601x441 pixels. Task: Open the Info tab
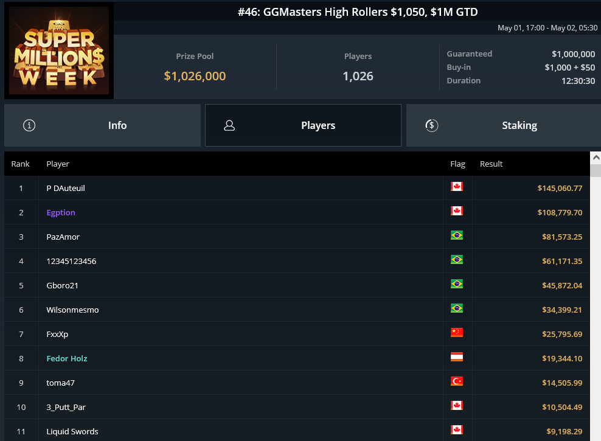pos(102,125)
